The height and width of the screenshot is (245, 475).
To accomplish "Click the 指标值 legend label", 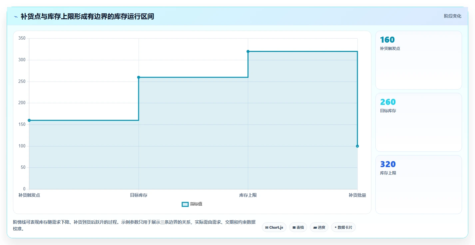I will click(x=196, y=204).
